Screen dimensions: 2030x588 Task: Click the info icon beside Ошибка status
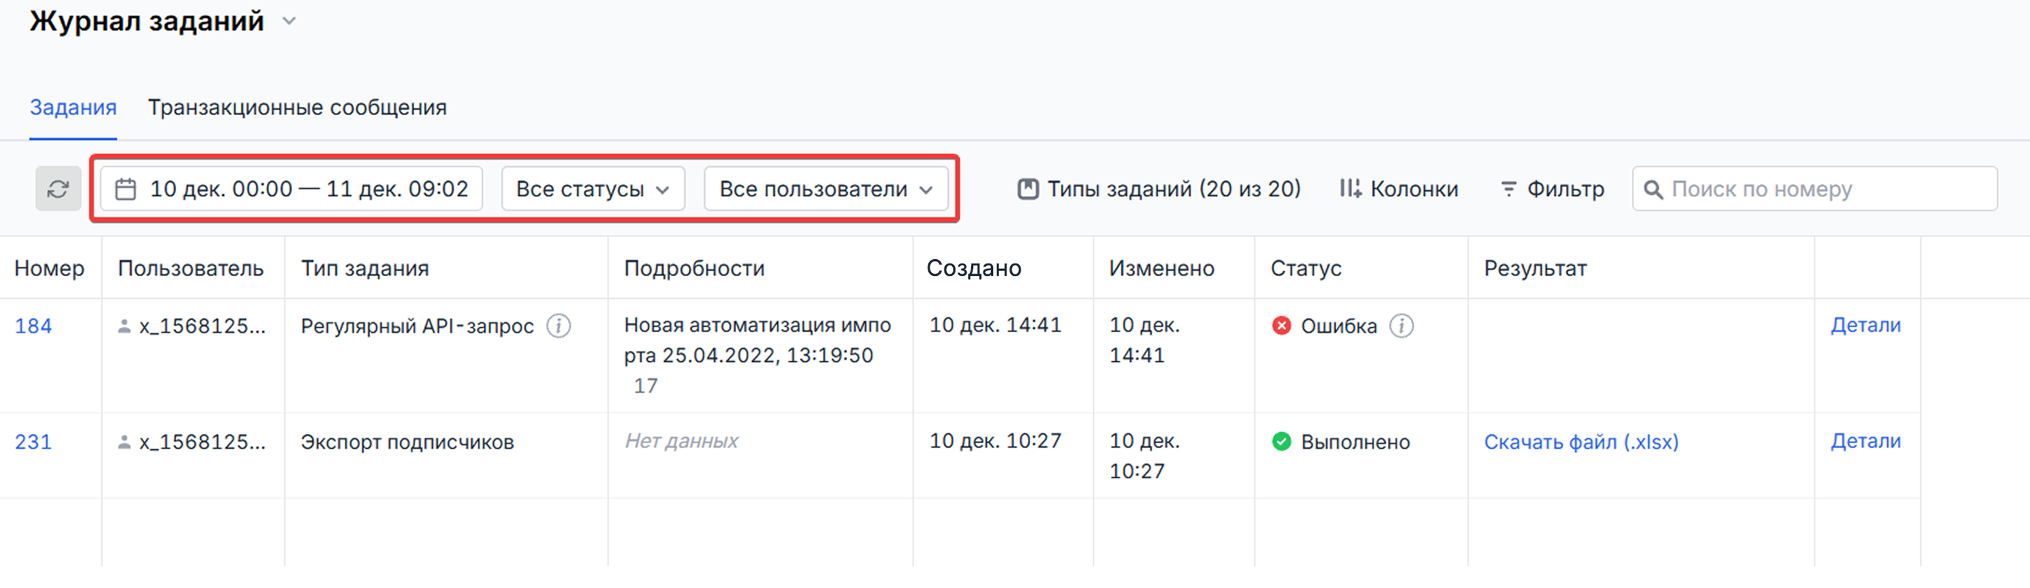pos(1401,326)
